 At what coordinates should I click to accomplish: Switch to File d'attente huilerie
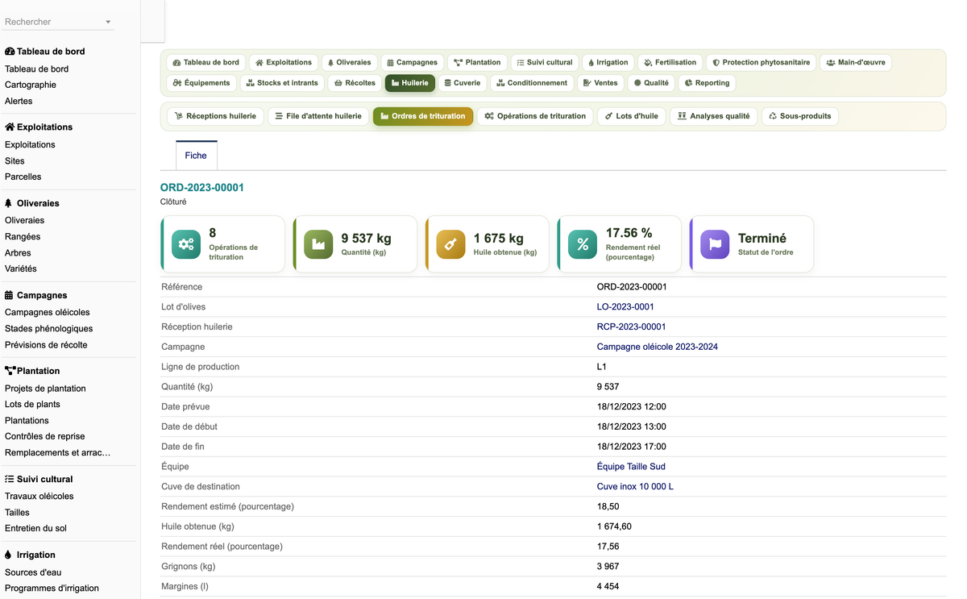point(317,116)
